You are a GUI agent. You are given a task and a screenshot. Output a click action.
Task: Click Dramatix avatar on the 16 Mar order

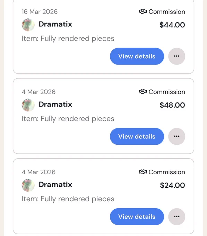[28, 25]
